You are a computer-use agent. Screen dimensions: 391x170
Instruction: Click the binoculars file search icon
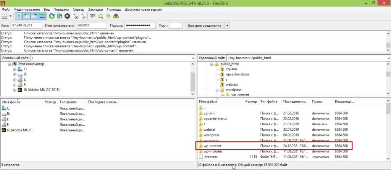pos(116,16)
